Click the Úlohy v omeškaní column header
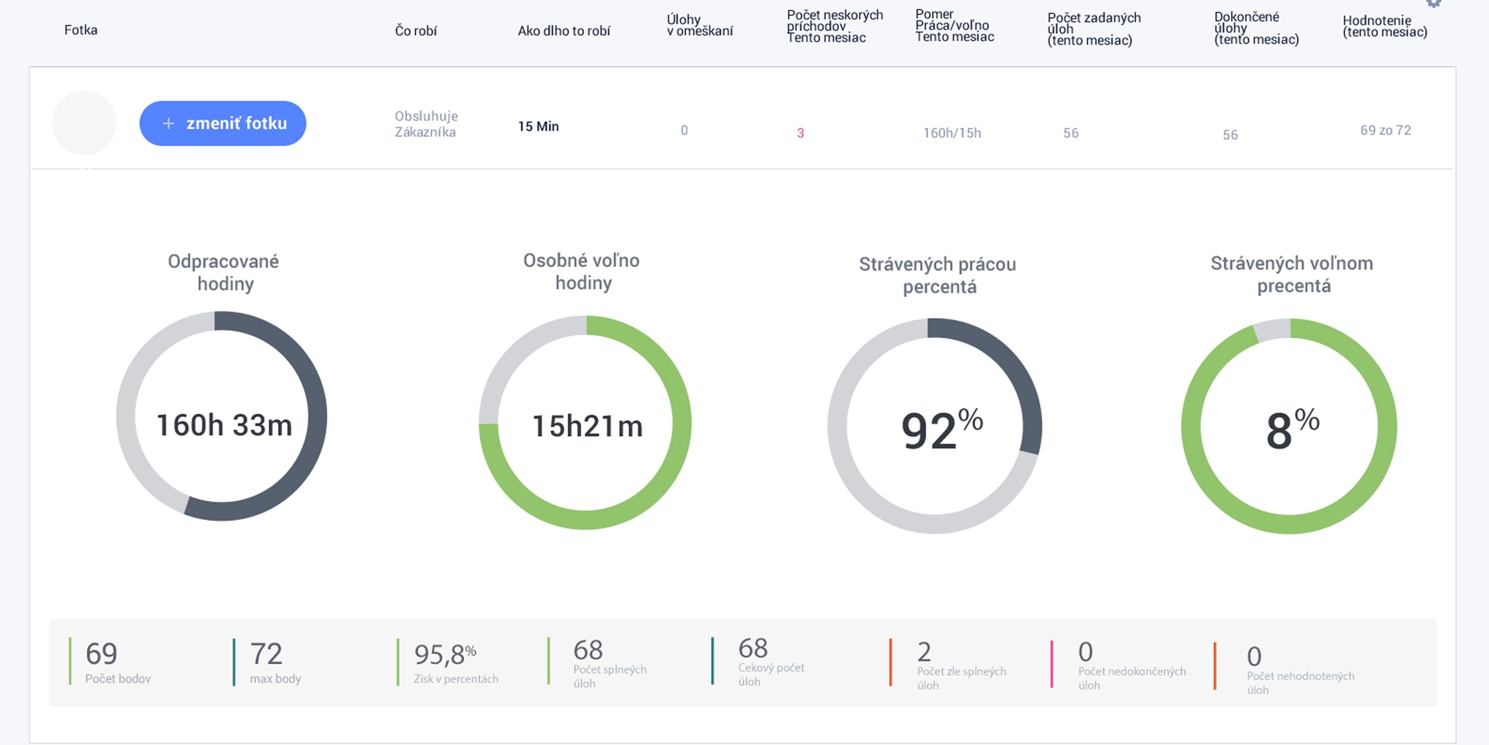 tap(700, 26)
